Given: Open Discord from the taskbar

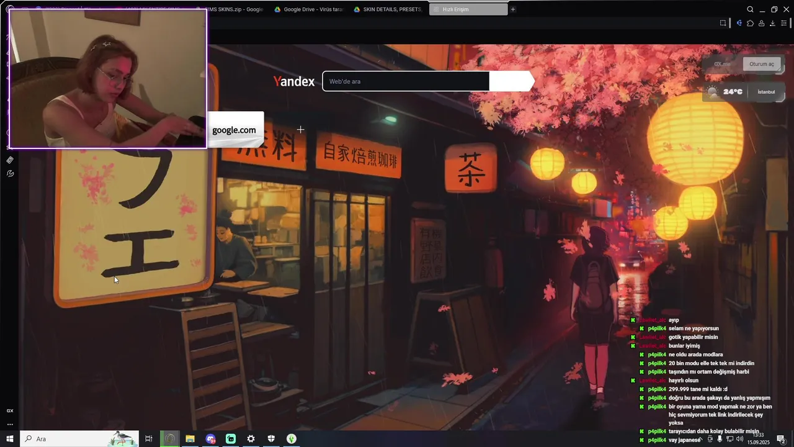Looking at the screenshot, I should coord(210,439).
